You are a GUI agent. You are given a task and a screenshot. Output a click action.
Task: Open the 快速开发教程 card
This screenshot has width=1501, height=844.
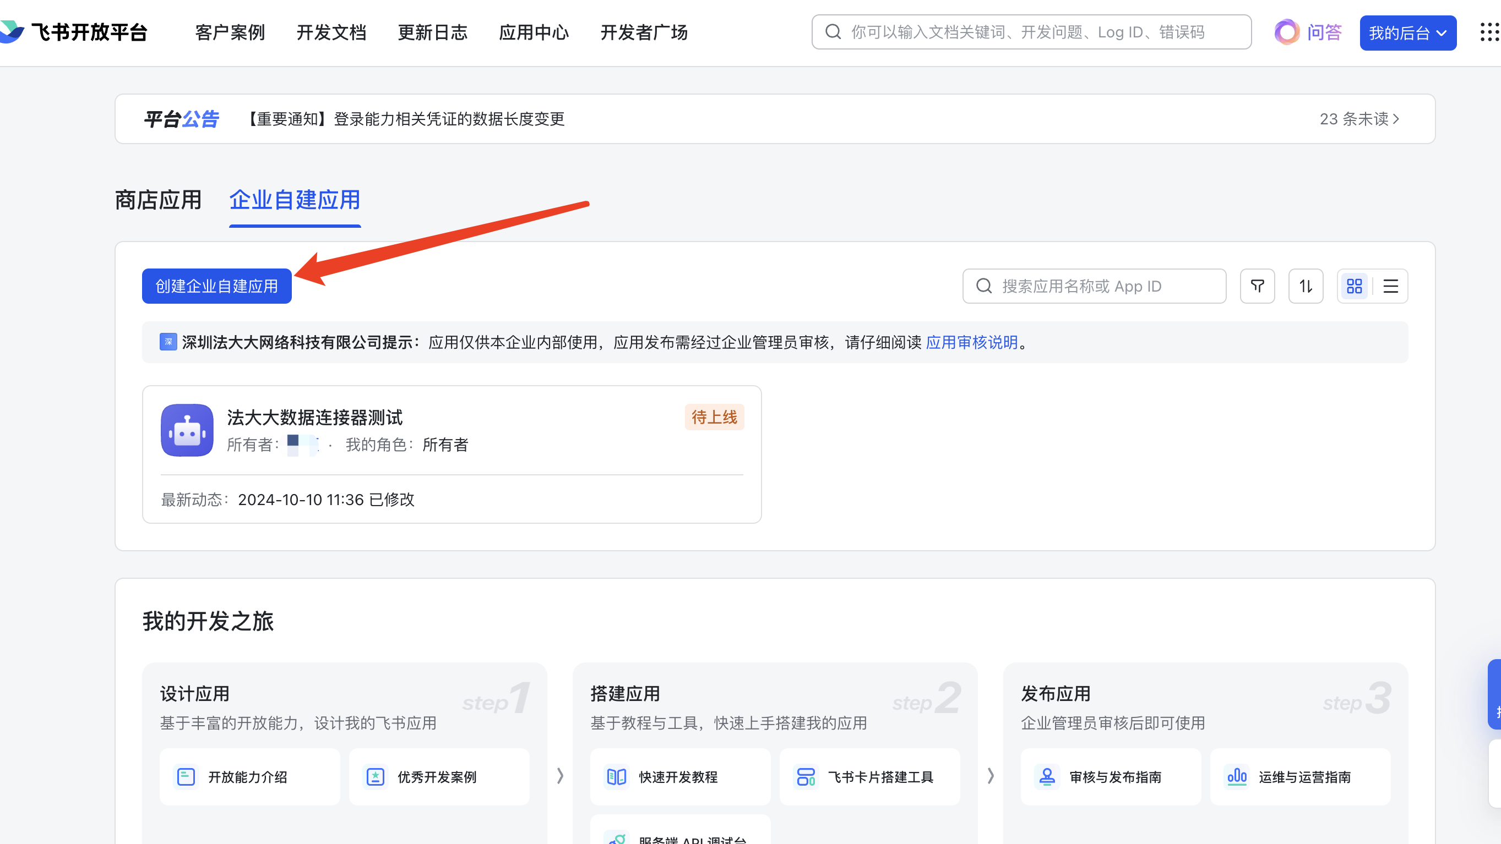click(x=680, y=777)
